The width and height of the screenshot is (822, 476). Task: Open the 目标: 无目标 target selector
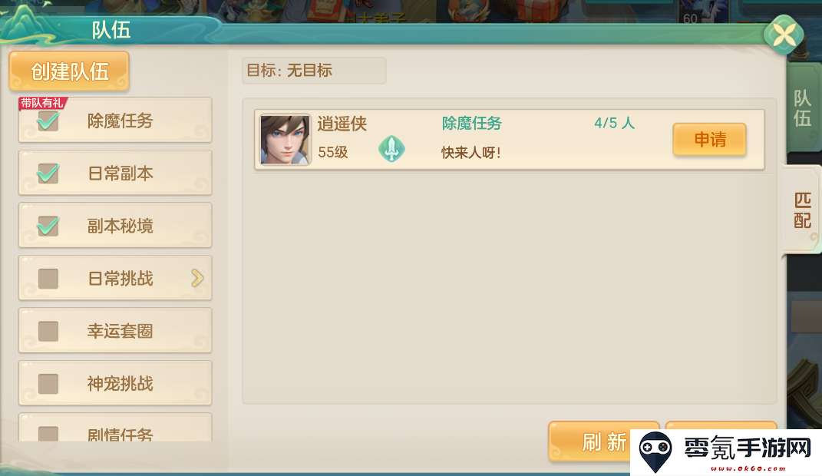(314, 70)
